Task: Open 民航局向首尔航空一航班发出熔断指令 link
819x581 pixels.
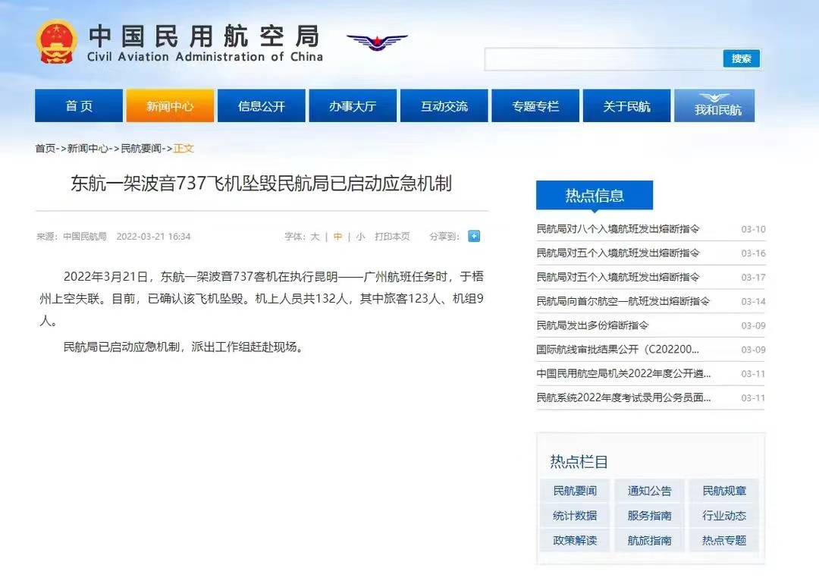Action: pyautogui.click(x=623, y=301)
